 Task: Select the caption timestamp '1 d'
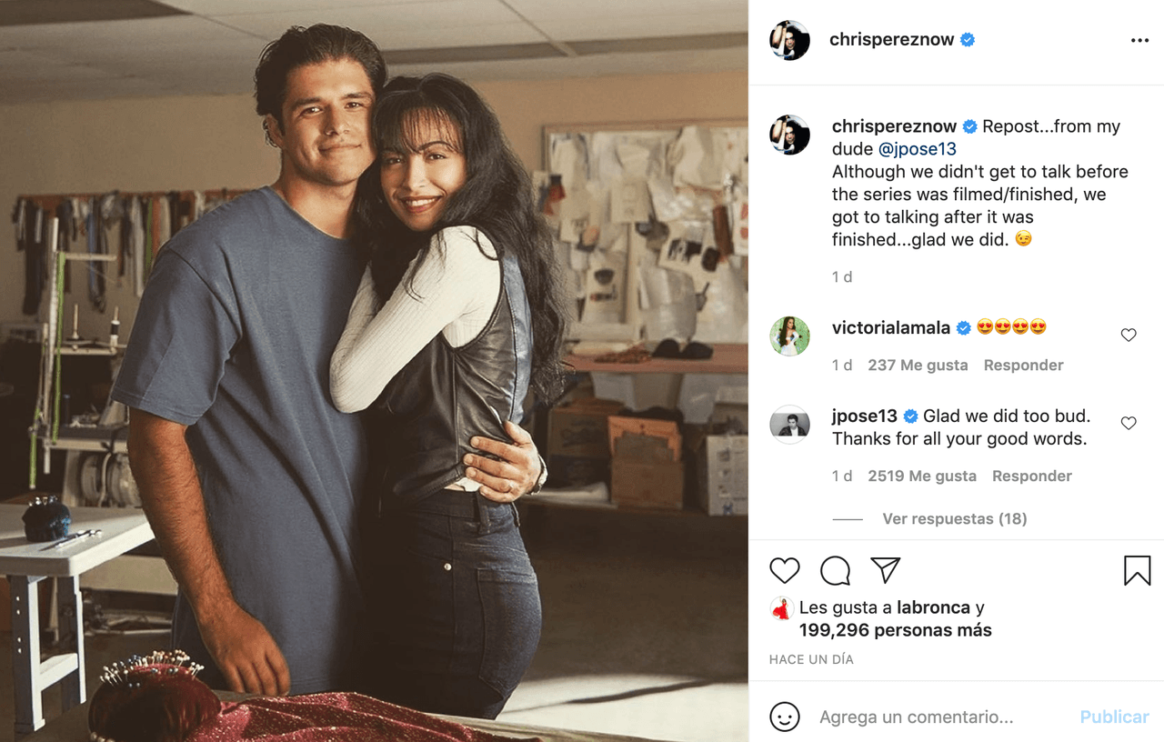coord(840,276)
